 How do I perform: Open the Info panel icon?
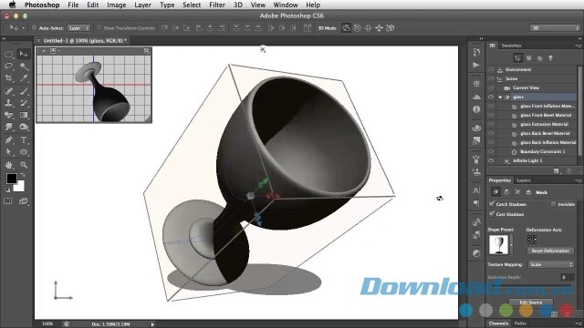476,109
